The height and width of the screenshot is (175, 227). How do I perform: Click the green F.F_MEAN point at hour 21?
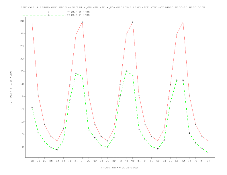76,74
